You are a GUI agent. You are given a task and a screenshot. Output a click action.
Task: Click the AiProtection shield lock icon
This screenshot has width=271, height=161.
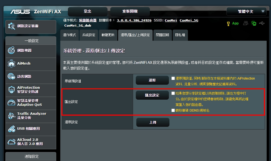(x=11, y=90)
